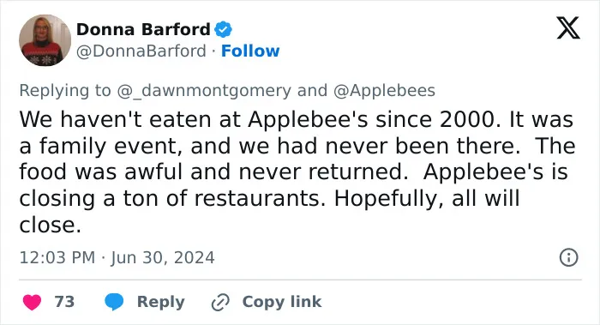Viewport: 600px width, 325px height.
Task: Click the circled info icon
Action: point(568,257)
